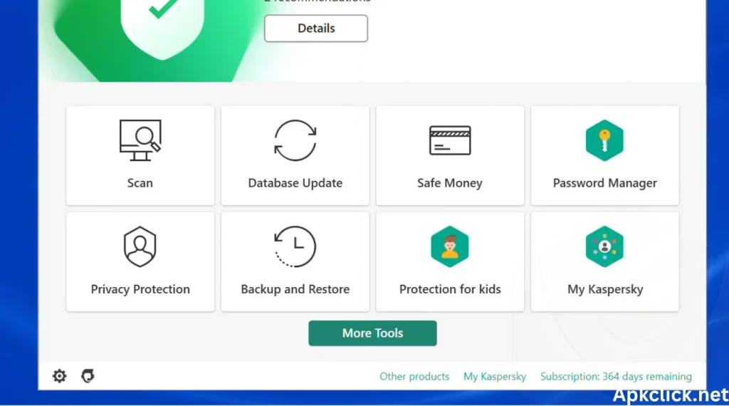Select the Protection for kids label
Screen dimensions: 729x406
coord(450,289)
